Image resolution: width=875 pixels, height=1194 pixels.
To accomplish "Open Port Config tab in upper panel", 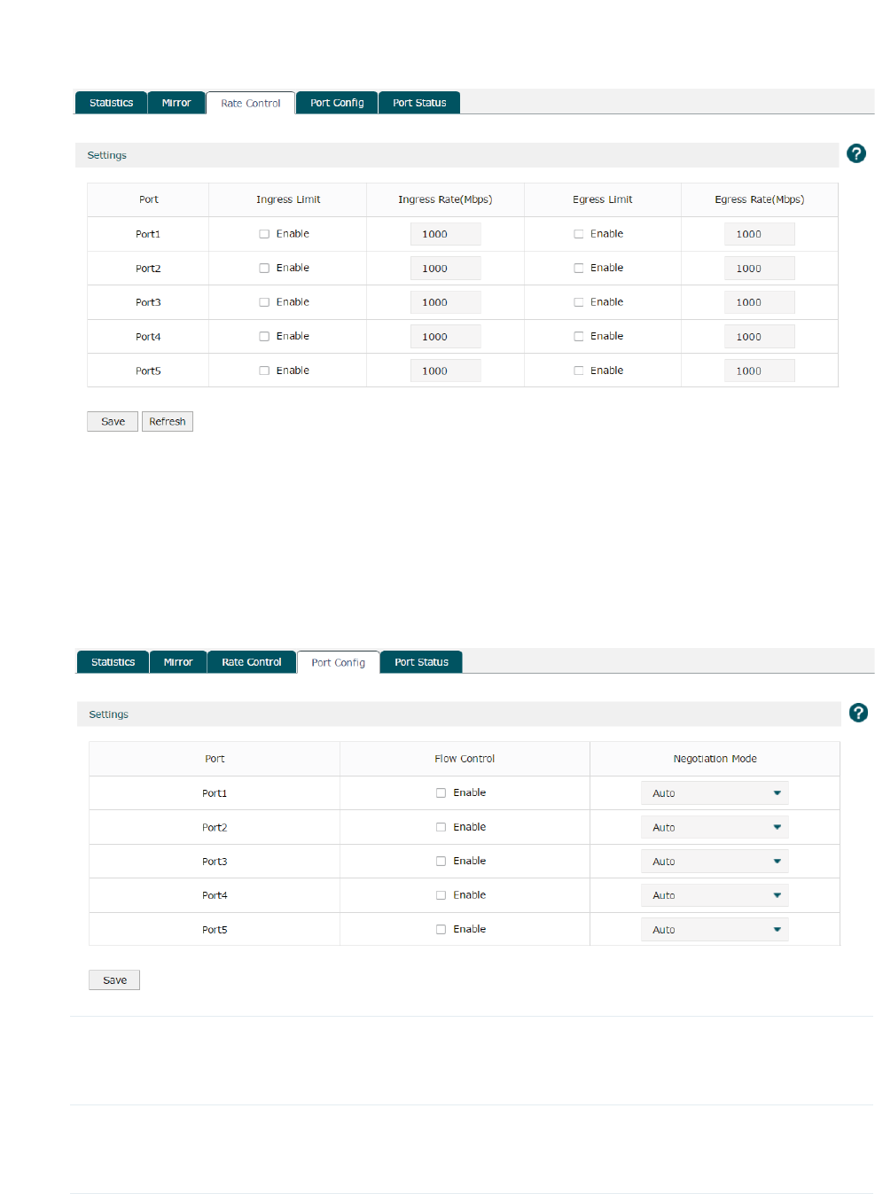I will [337, 103].
